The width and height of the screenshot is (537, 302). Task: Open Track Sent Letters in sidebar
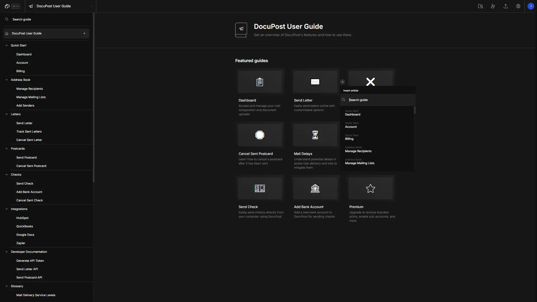pyautogui.click(x=29, y=131)
